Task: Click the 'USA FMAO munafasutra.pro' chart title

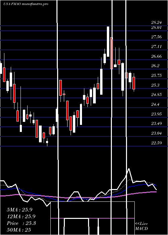Action: pos(26,4)
